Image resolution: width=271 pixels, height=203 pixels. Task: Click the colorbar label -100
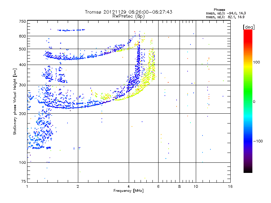258,141
